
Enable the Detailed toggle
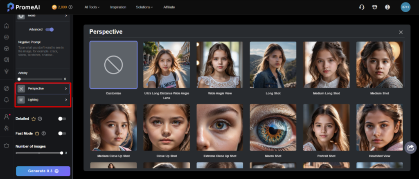[62, 119]
